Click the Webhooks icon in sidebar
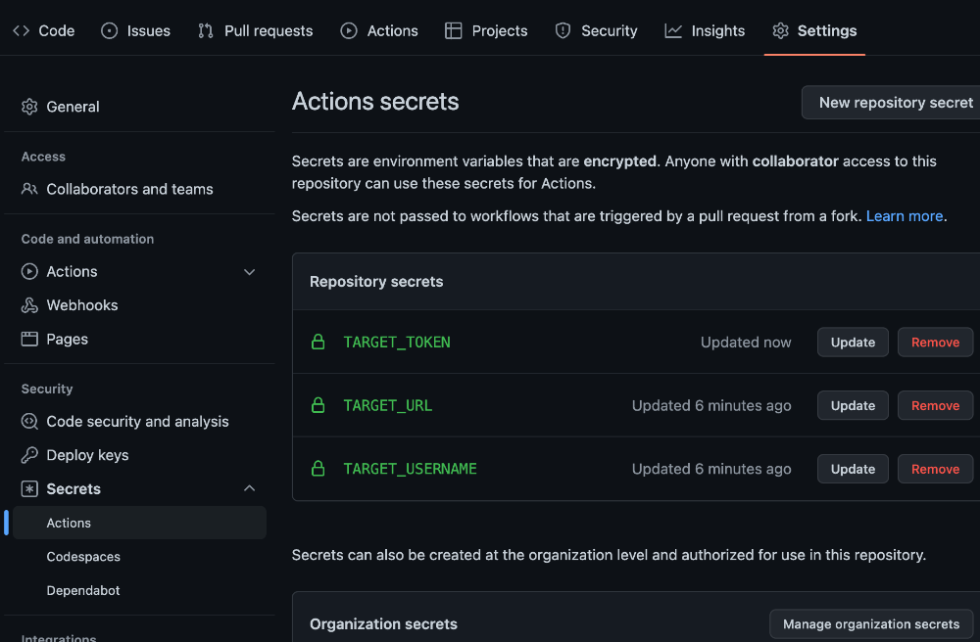Image resolution: width=980 pixels, height=642 pixels. coord(29,305)
